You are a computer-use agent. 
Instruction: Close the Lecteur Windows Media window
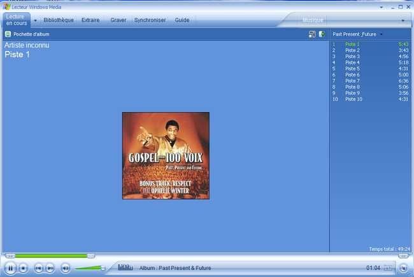click(408, 7)
